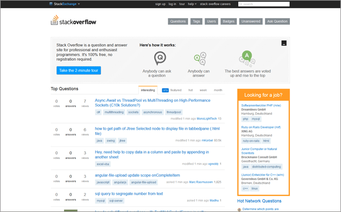Open the StackExchange network dropdown
341x212 pixels.
click(x=65, y=4)
